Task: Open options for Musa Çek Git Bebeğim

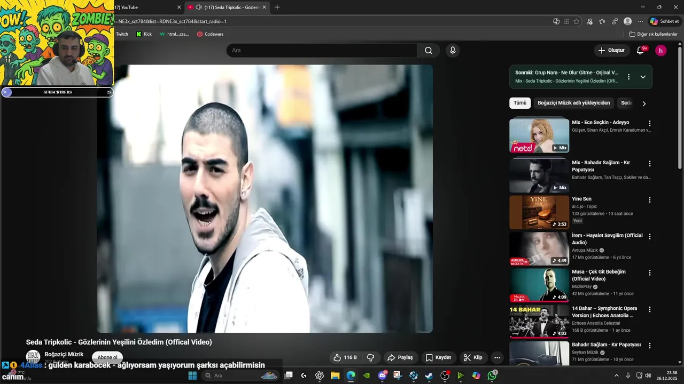Action: pyautogui.click(x=650, y=273)
